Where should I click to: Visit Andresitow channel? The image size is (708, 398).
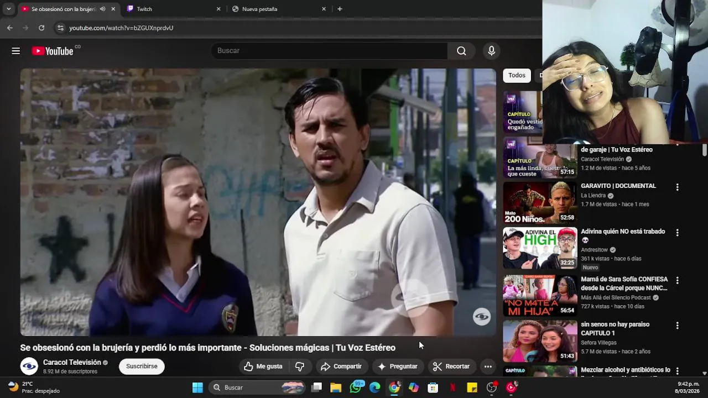click(x=594, y=250)
